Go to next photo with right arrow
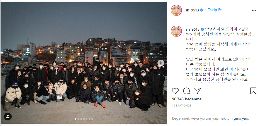Screen dimensions: 260x126 pos(161,63)
